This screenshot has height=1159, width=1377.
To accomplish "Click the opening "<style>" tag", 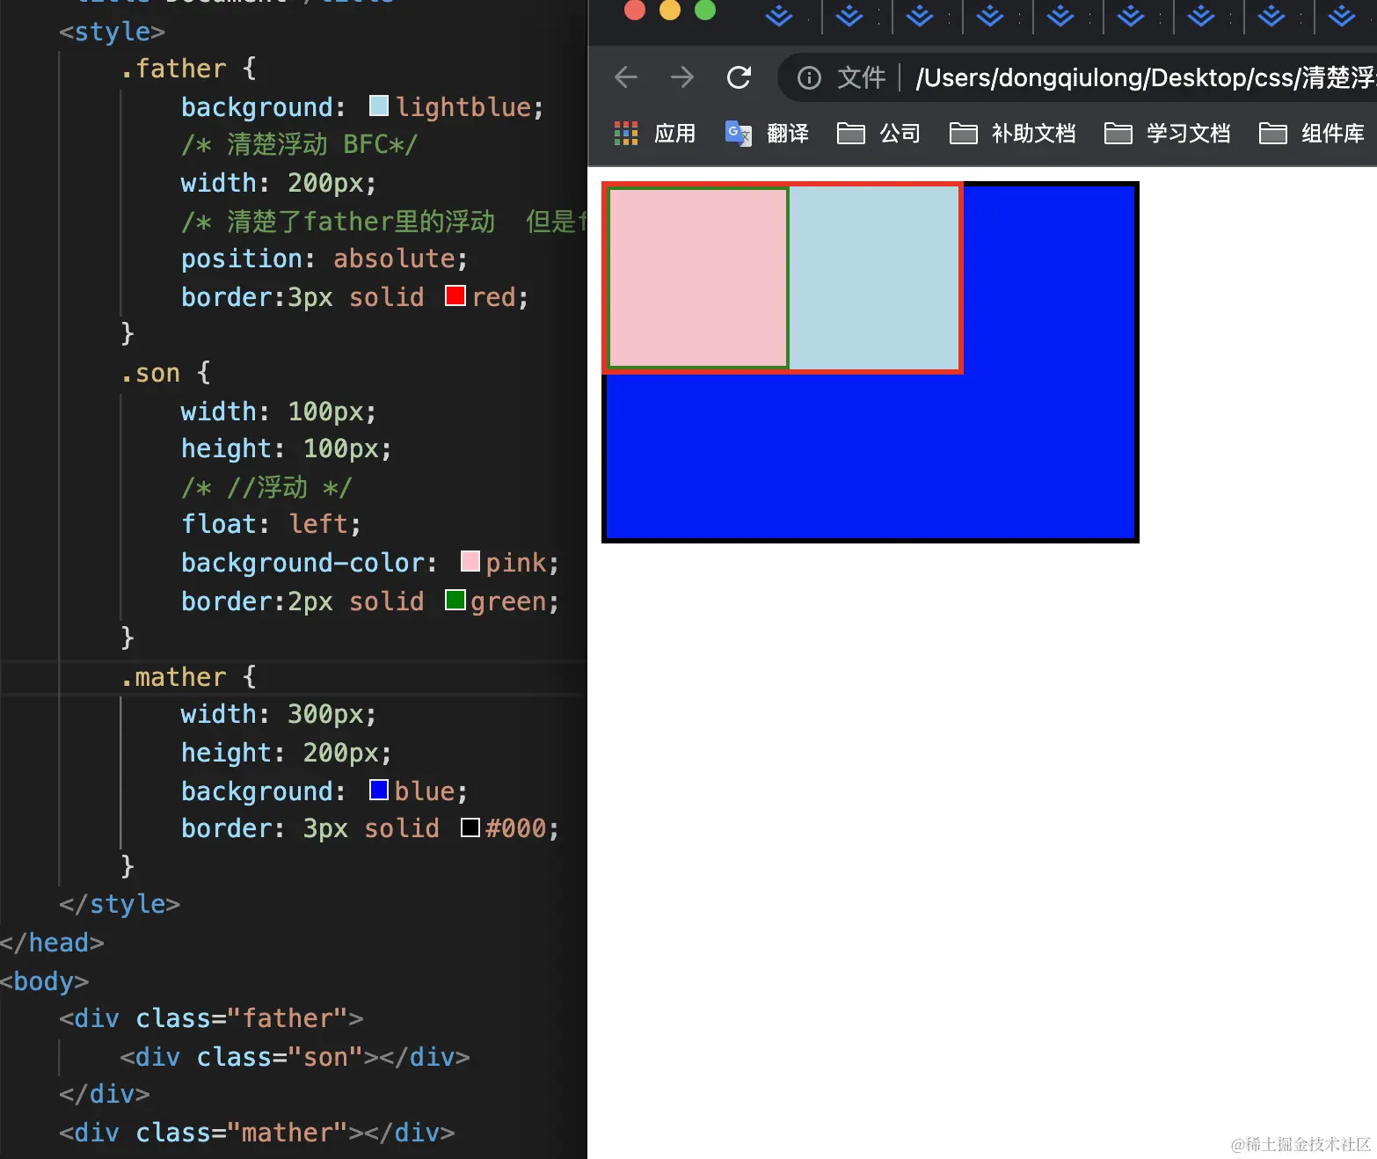I will tap(112, 32).
